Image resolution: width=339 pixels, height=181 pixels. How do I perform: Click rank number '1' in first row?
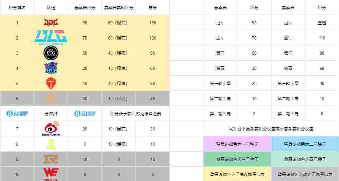click(17, 23)
